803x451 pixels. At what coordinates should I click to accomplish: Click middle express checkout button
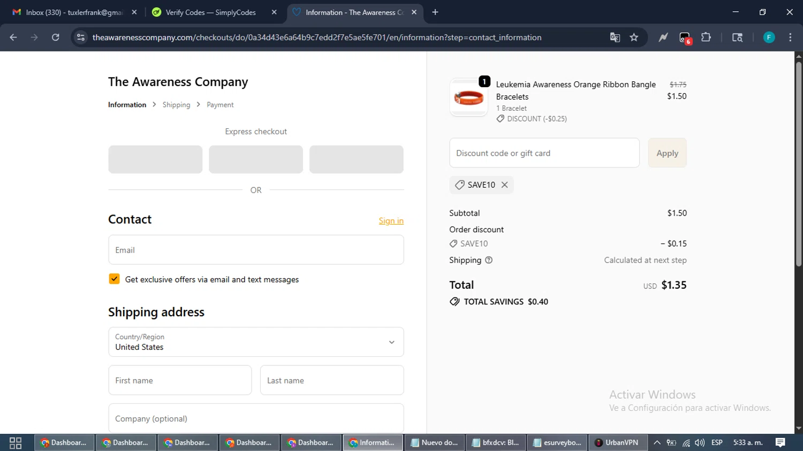click(256, 159)
